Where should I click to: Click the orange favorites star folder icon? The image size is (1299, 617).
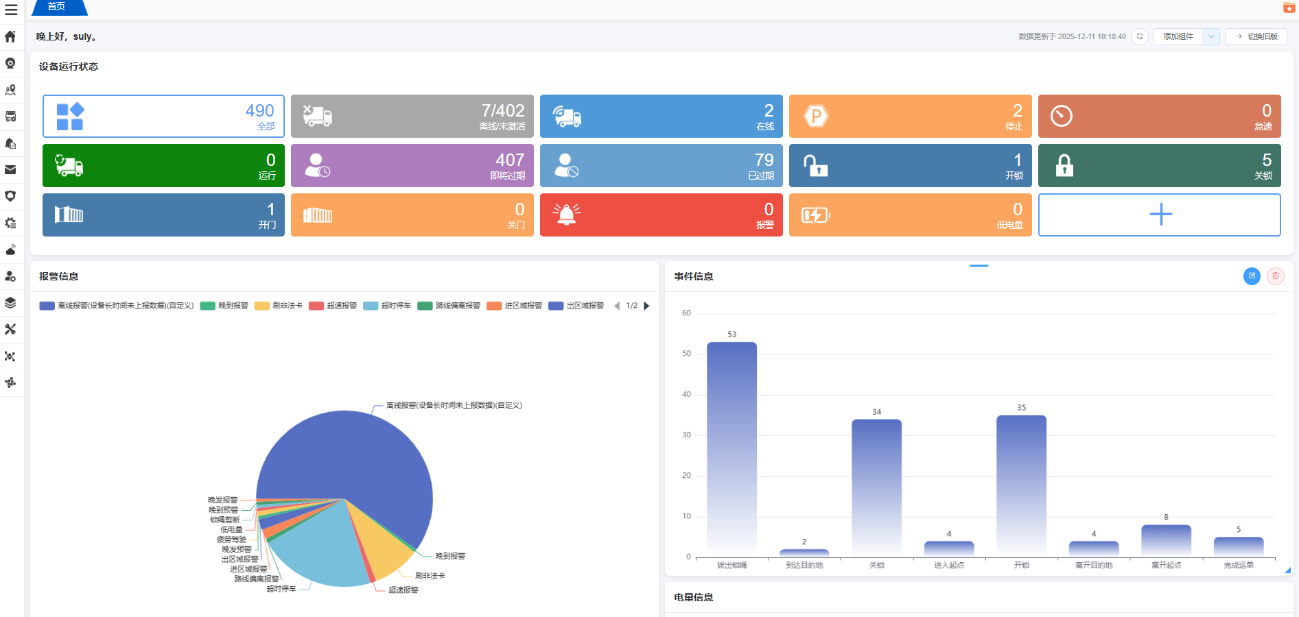[1289, 8]
